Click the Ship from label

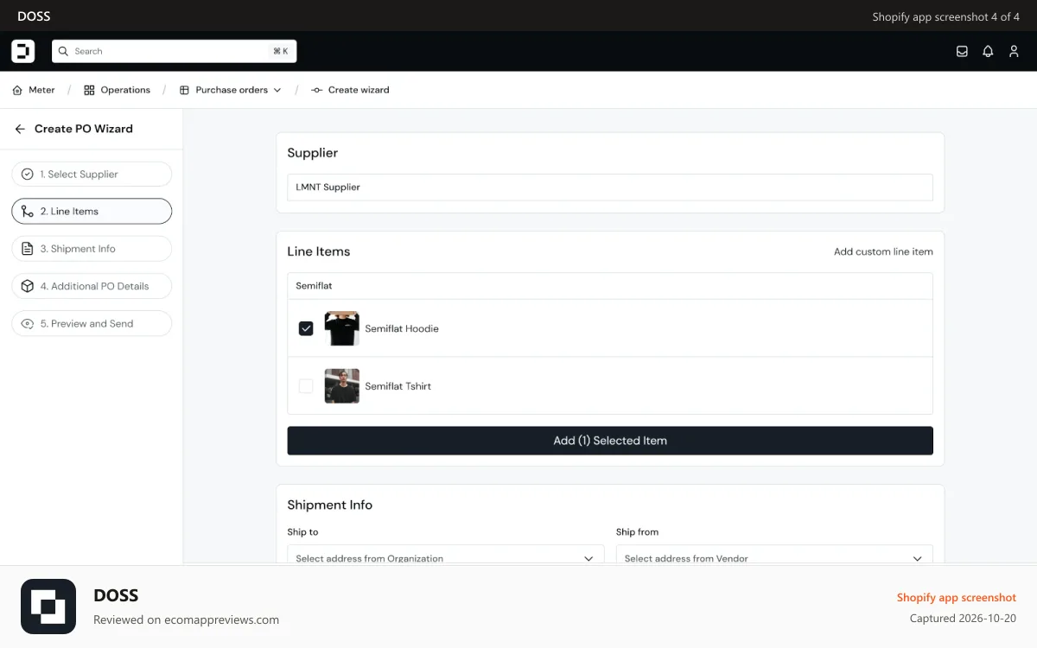click(x=638, y=532)
